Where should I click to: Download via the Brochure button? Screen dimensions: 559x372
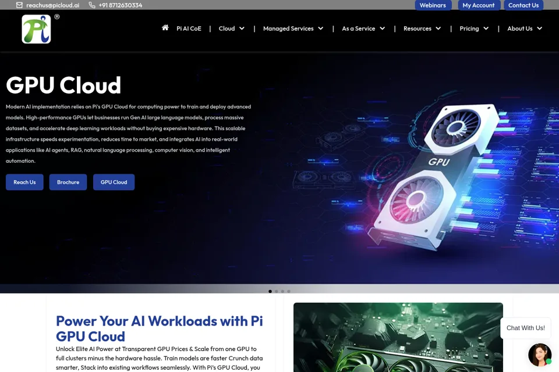pos(68,182)
